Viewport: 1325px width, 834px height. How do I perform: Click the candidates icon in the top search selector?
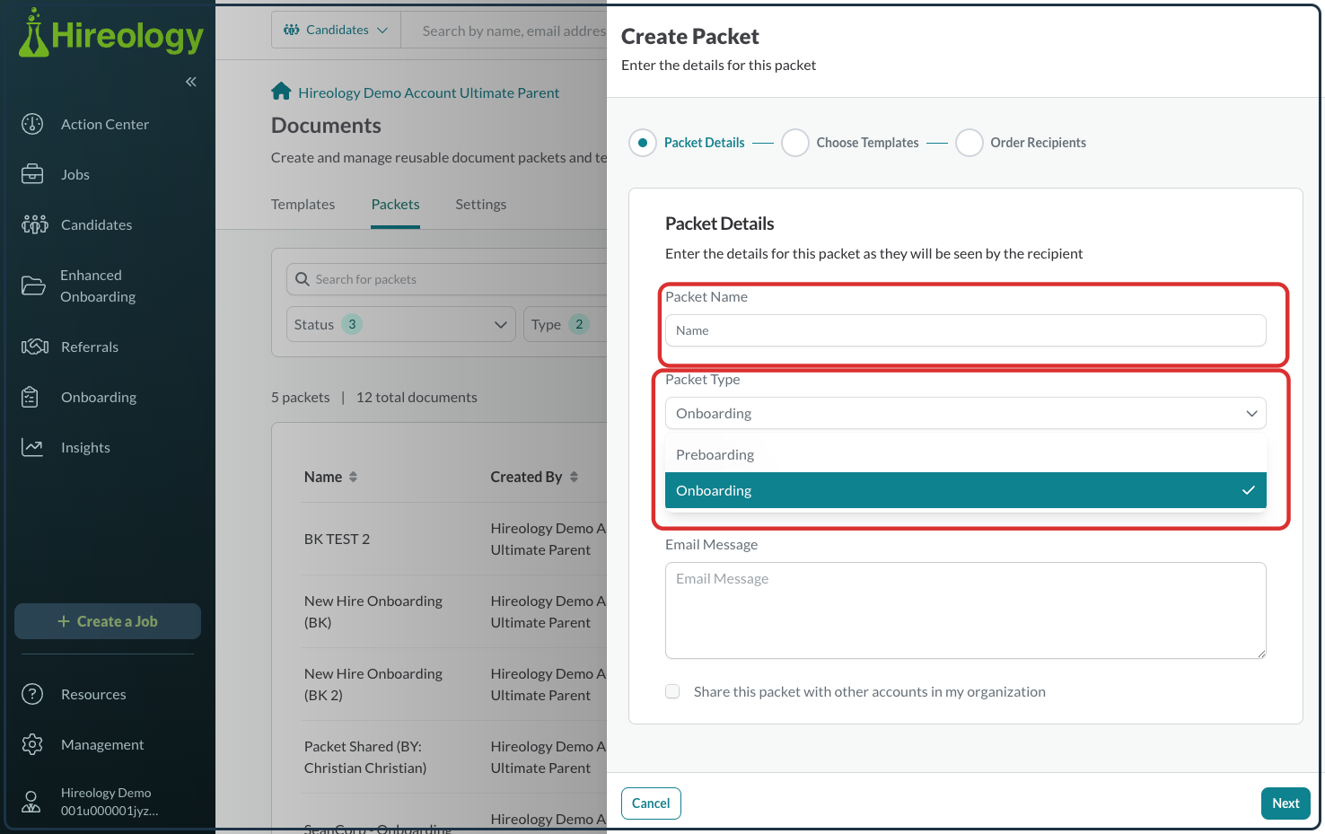(x=292, y=30)
